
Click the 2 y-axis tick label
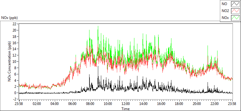[x=15, y=87]
